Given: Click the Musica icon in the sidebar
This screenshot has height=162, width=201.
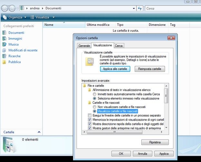Looking at the screenshot, I should 4,44.
